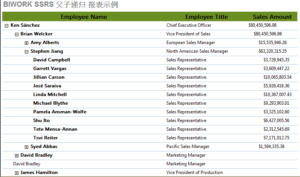Click the Employee Name column header
This screenshot has height=177, width=300.
84,17
